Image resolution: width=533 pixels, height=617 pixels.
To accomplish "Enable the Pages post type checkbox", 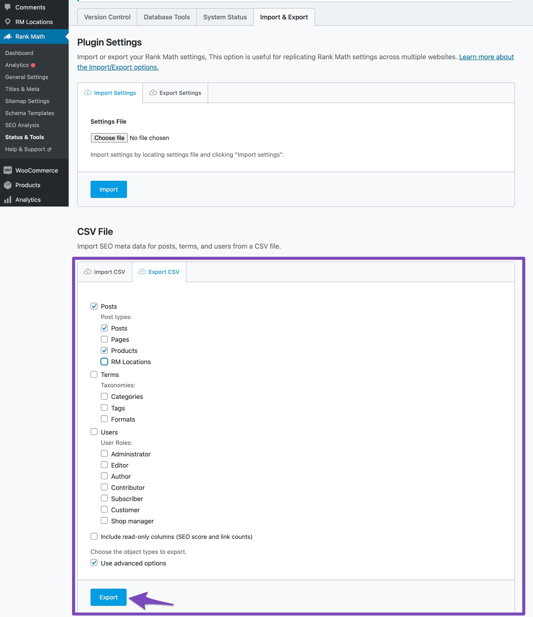I will 104,339.
